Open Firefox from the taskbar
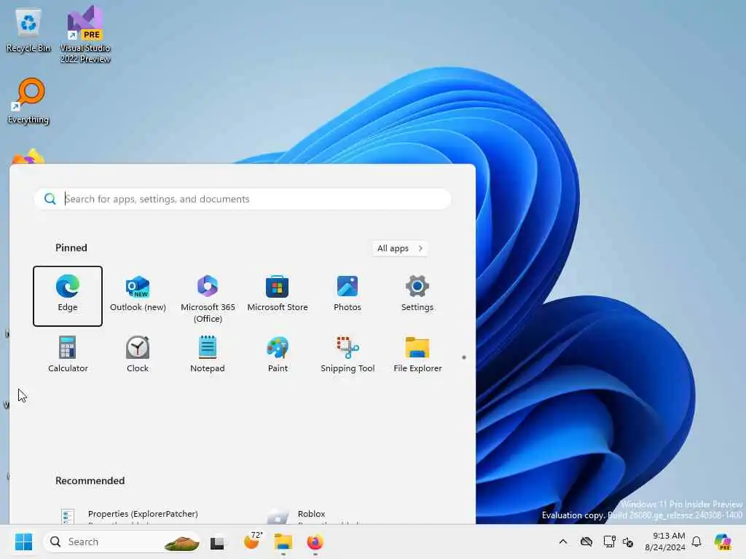 315,542
